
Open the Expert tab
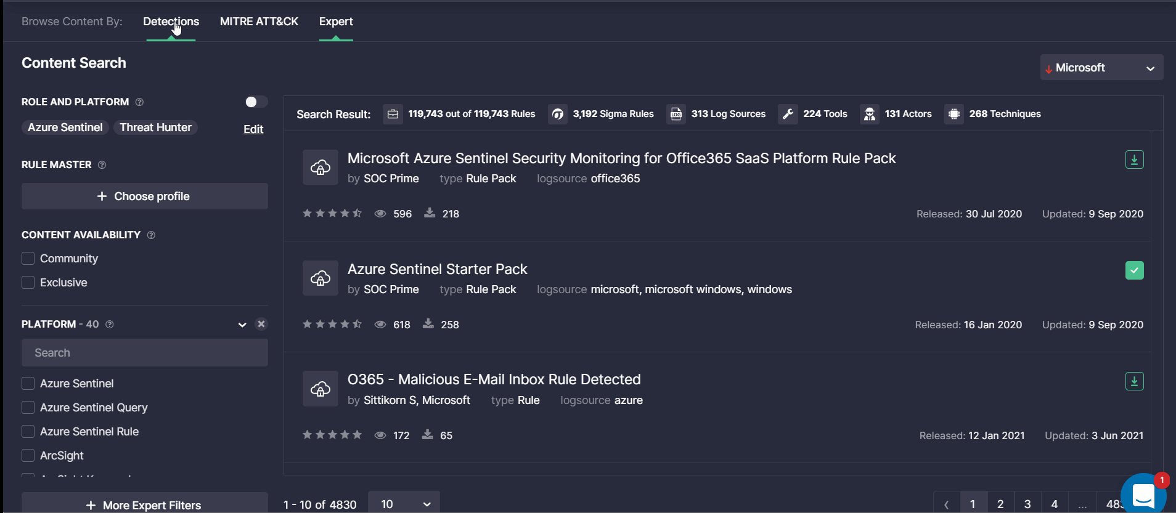[x=336, y=22]
